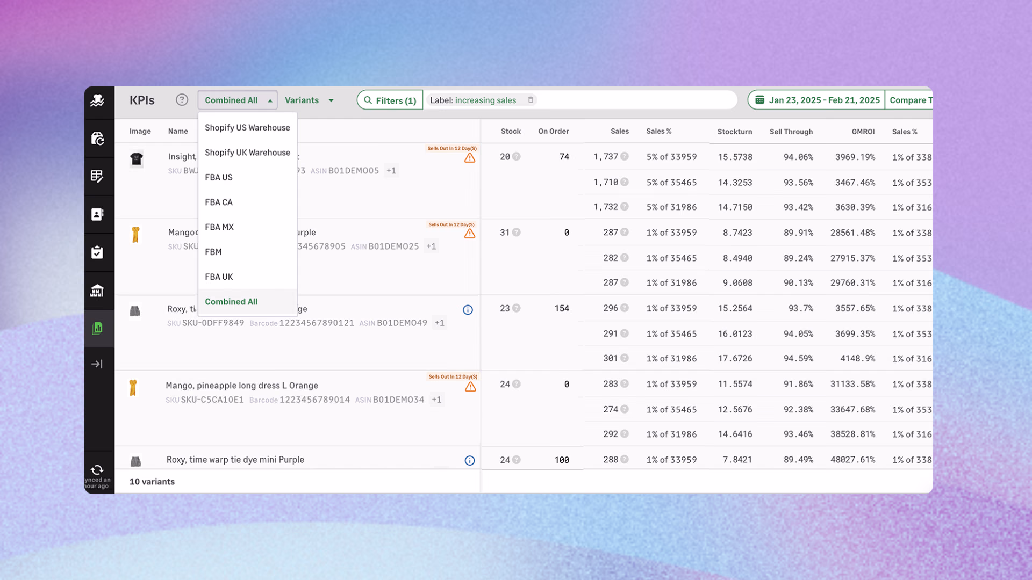
Task: Choose FBA US from list
Action: coord(247,177)
